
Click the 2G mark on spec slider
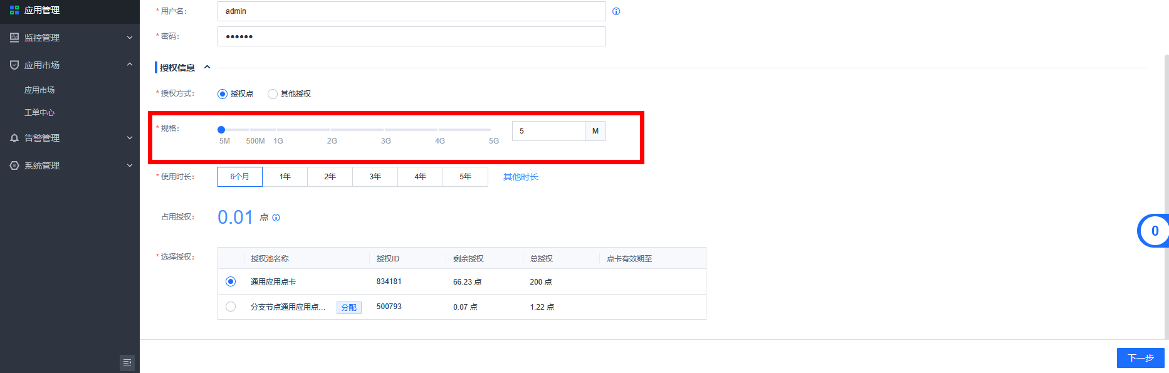tap(331, 130)
